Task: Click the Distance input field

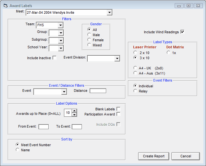Action: pos(98,91)
